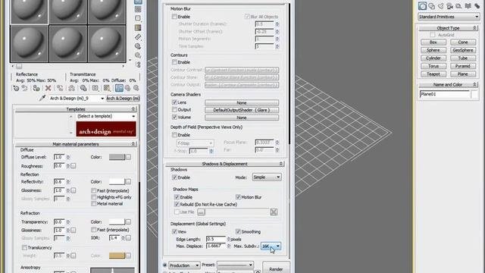Toggle Shadows Enable checkbox
This screenshot has width=485, height=273.
(174, 177)
